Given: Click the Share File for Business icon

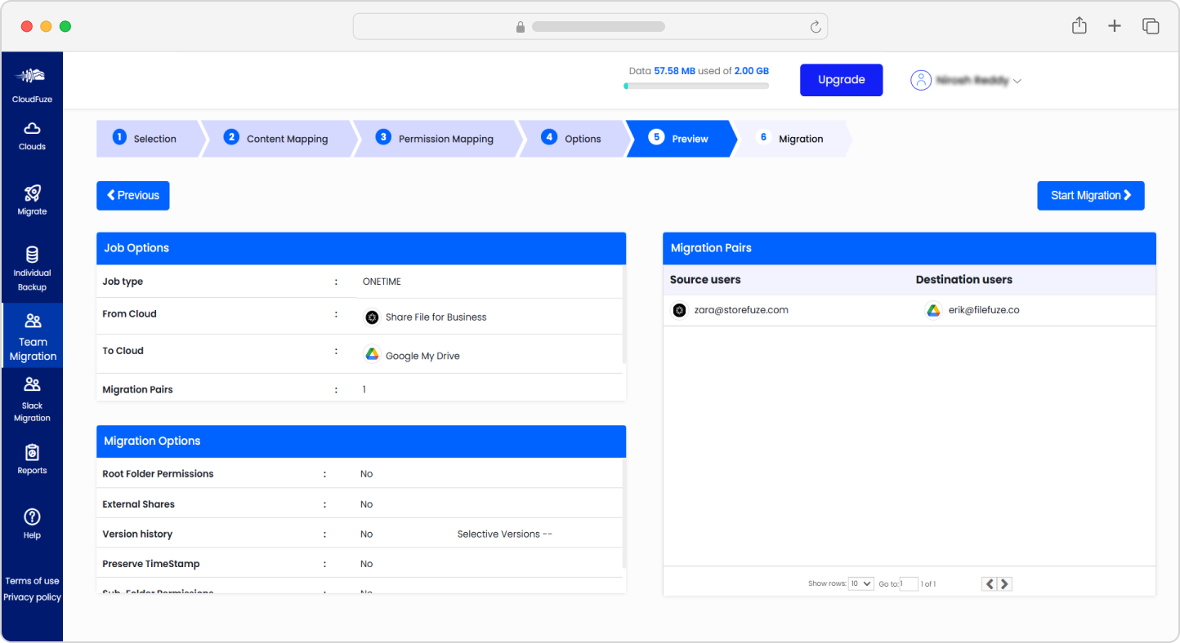Looking at the screenshot, I should pyautogui.click(x=372, y=317).
